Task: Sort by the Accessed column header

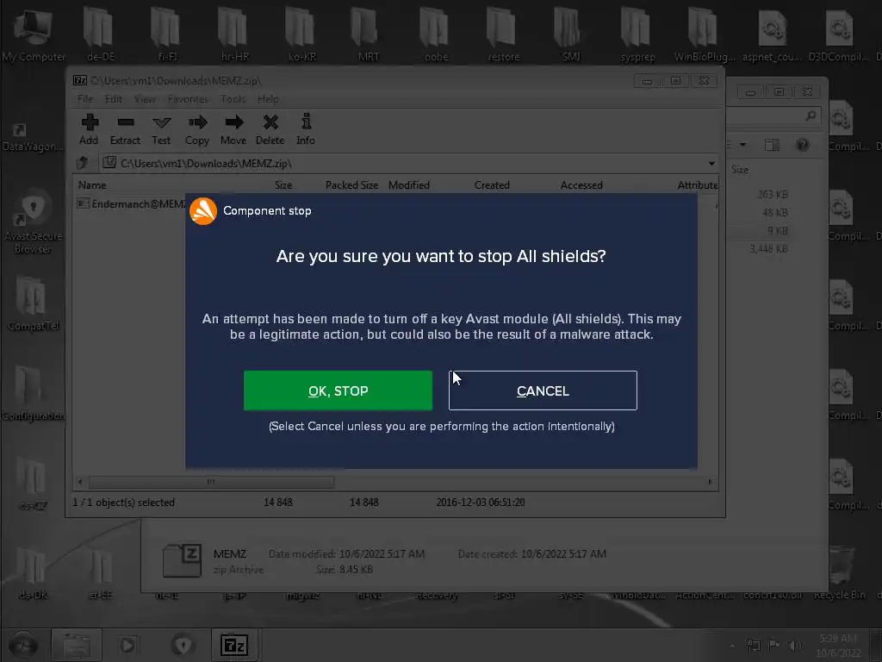Action: pyautogui.click(x=581, y=185)
